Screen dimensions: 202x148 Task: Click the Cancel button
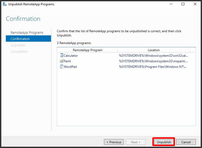point(186,142)
